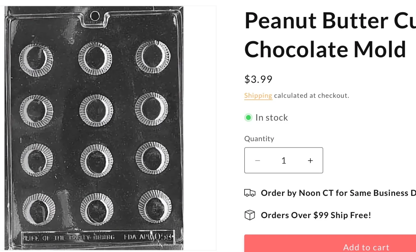The width and height of the screenshot is (416, 252).
Task: Focus the quantity number field
Action: click(x=284, y=160)
